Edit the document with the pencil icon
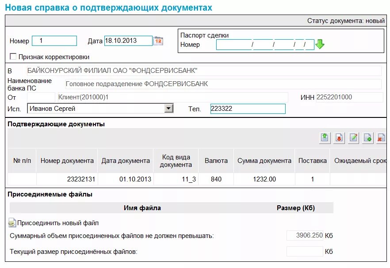This screenshot has height=268, width=390. coord(353,138)
